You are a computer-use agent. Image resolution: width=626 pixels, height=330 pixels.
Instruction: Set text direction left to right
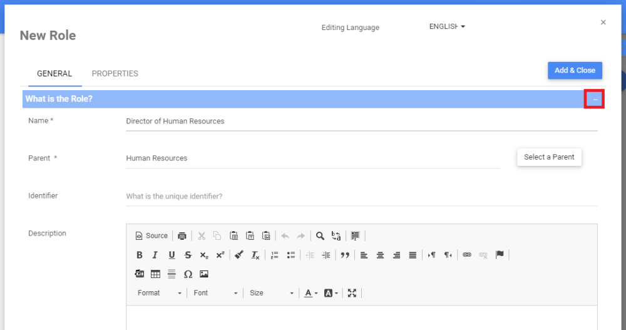pos(431,255)
